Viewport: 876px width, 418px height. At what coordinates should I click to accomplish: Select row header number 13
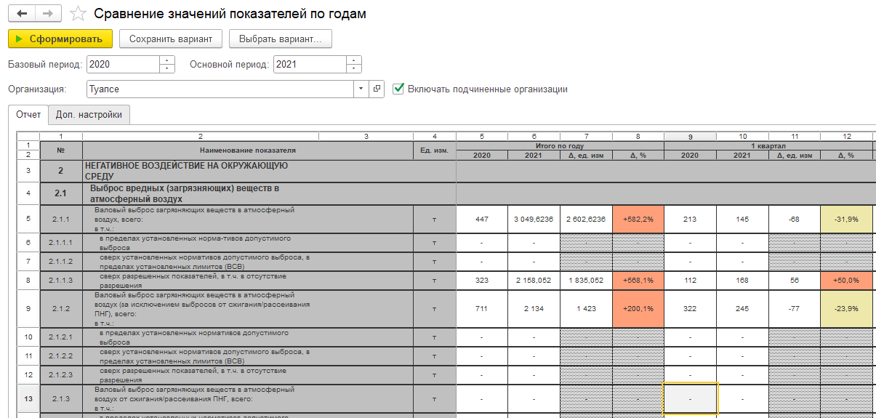pyautogui.click(x=28, y=398)
